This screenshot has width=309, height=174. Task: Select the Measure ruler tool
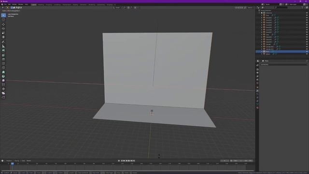[3, 46]
